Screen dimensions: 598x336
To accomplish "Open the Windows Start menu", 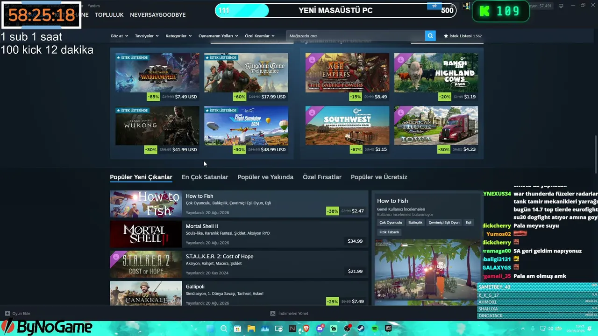I will click(x=210, y=329).
